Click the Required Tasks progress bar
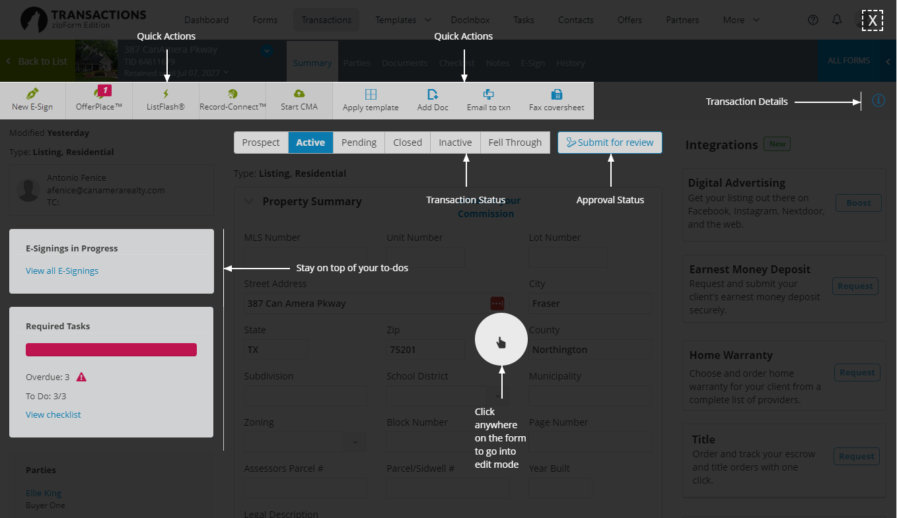 (110, 349)
